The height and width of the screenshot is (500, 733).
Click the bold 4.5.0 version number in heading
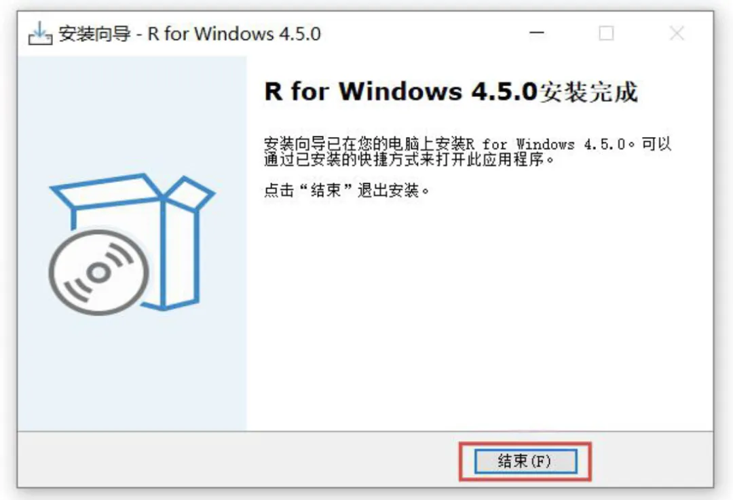coord(504,91)
